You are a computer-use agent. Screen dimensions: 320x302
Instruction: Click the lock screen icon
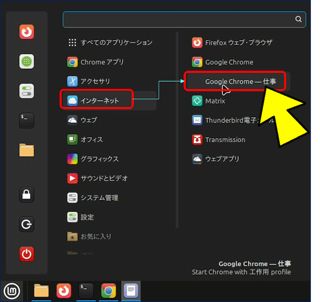coord(27,195)
